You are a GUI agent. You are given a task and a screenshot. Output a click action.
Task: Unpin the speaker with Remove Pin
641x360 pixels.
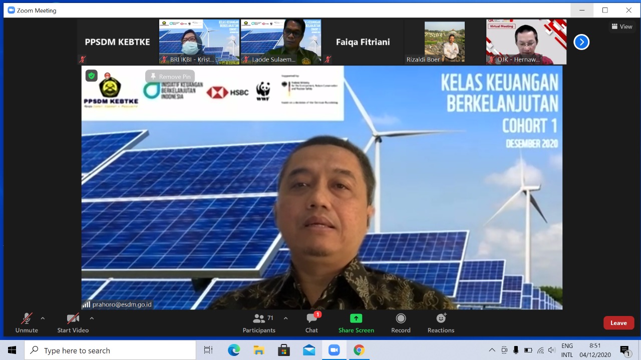[170, 76]
